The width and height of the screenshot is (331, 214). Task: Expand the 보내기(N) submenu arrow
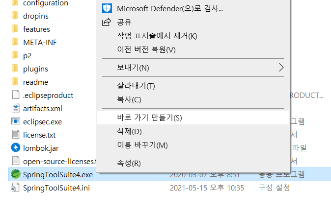point(281,68)
